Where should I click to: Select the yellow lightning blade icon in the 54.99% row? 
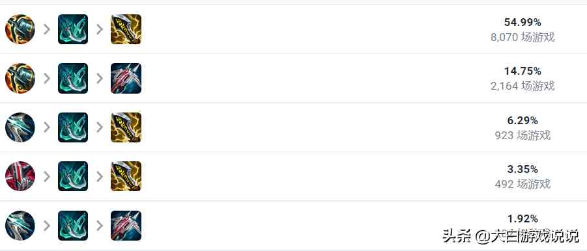click(126, 29)
